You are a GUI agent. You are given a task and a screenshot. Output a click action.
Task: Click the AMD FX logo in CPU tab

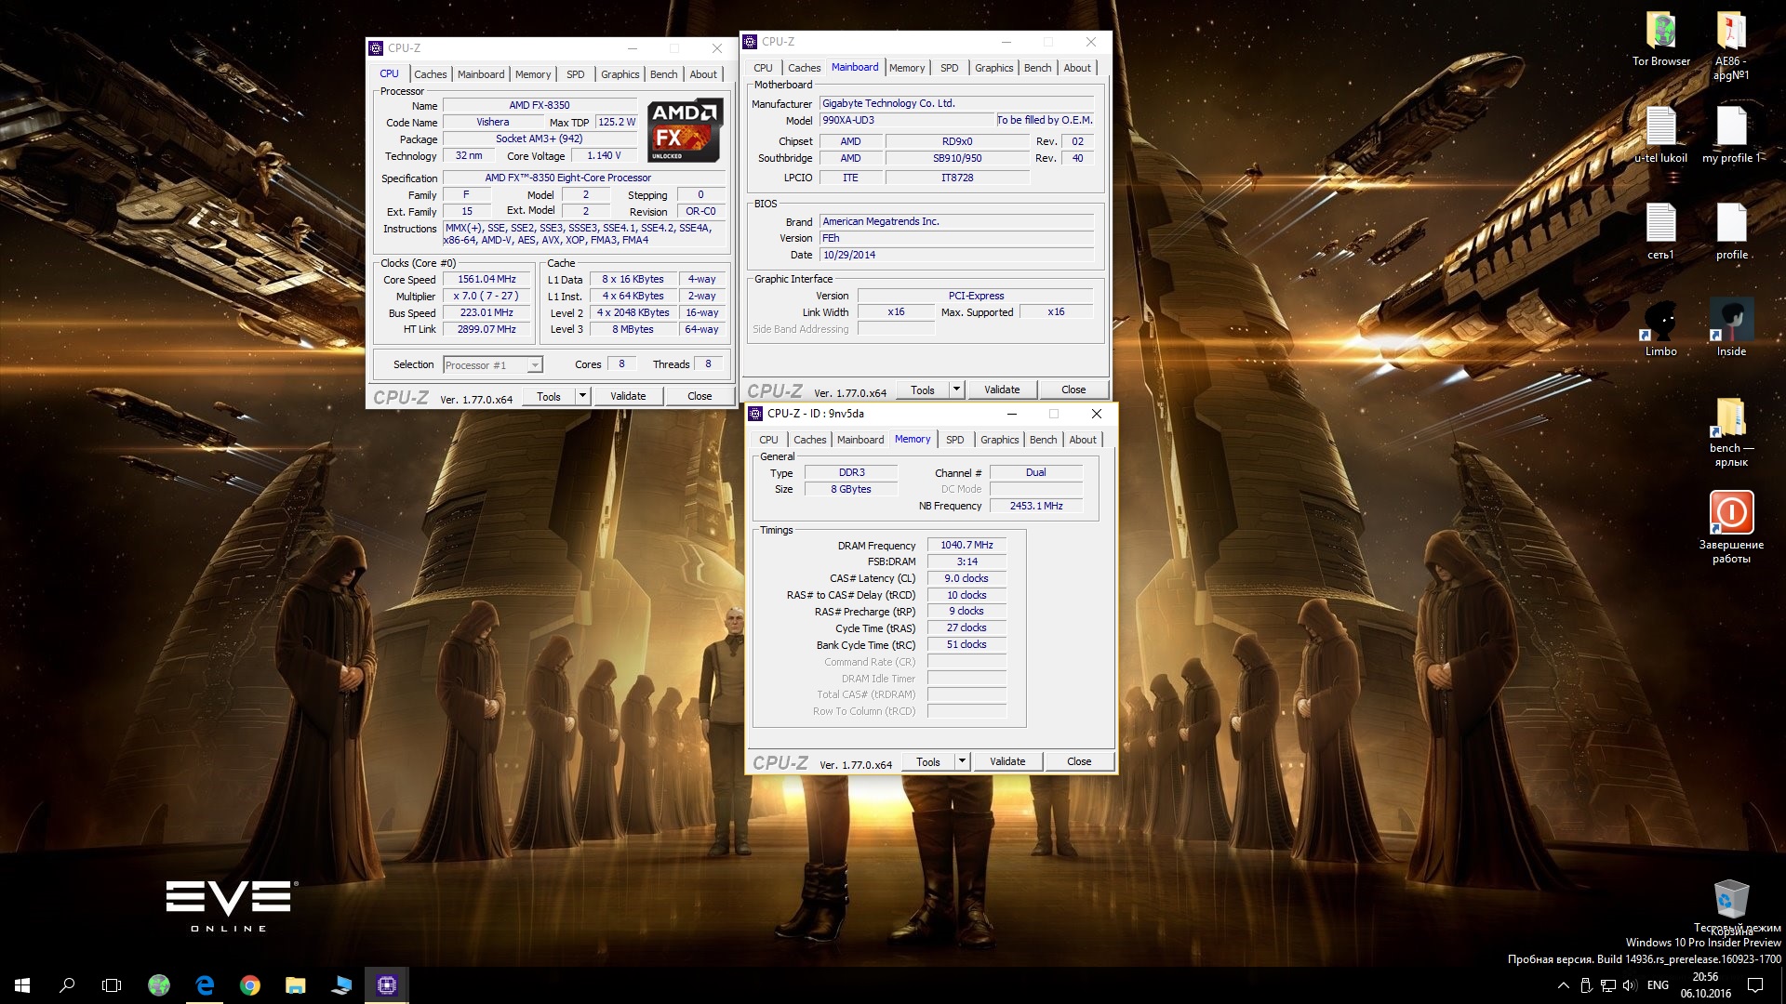tap(686, 131)
